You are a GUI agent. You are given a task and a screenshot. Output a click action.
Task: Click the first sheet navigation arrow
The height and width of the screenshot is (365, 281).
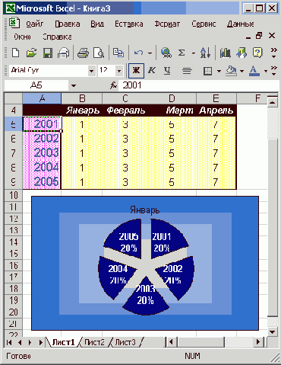[x=9, y=342]
